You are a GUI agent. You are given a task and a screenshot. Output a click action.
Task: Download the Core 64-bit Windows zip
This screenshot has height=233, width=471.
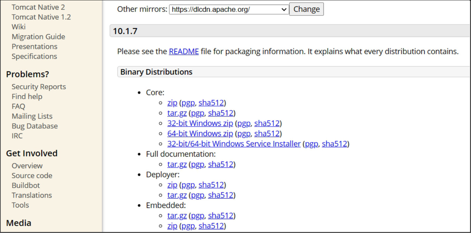pyautogui.click(x=200, y=134)
